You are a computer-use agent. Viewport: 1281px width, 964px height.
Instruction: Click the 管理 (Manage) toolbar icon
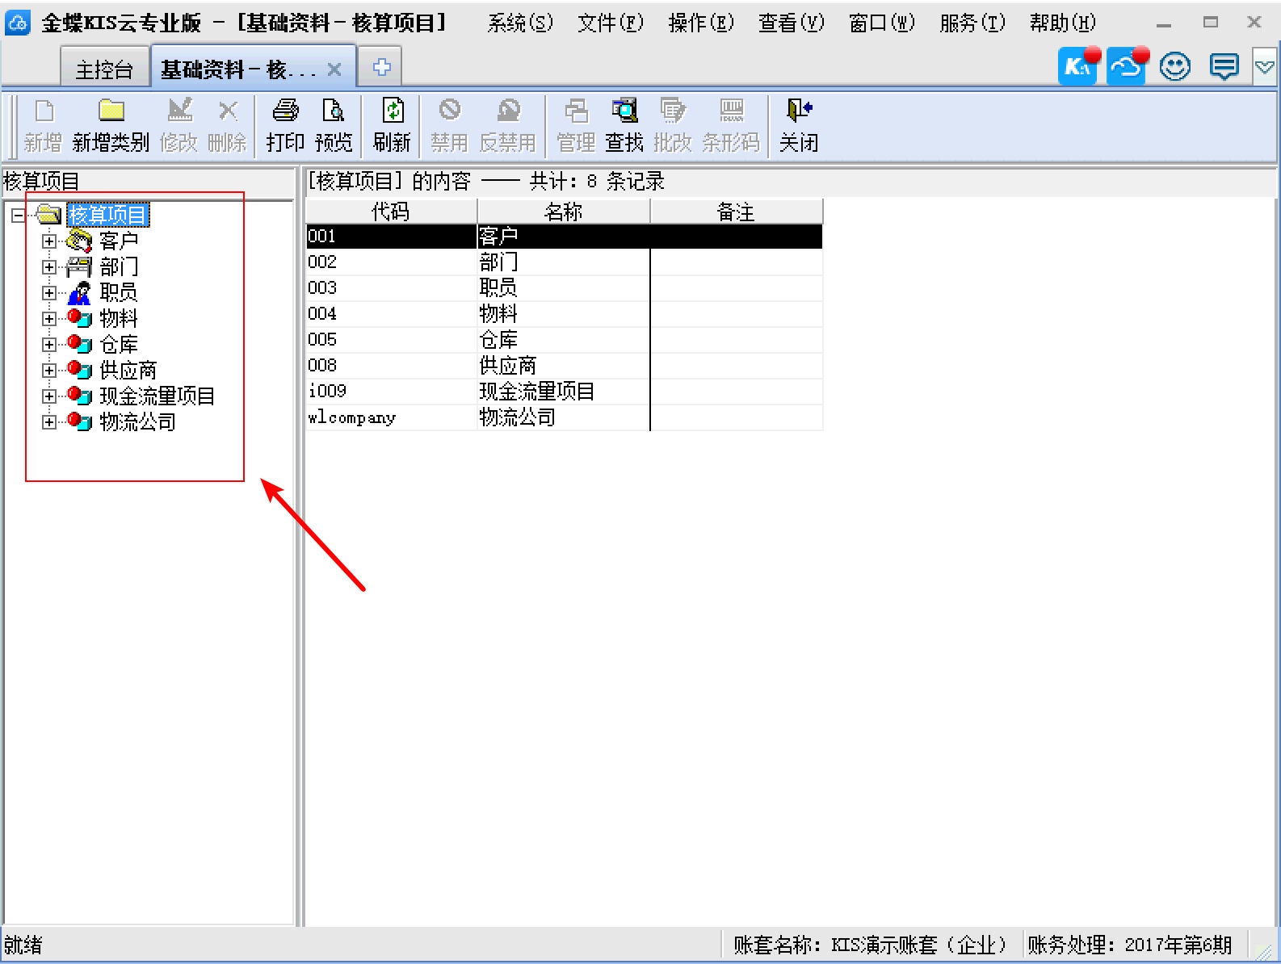[576, 111]
